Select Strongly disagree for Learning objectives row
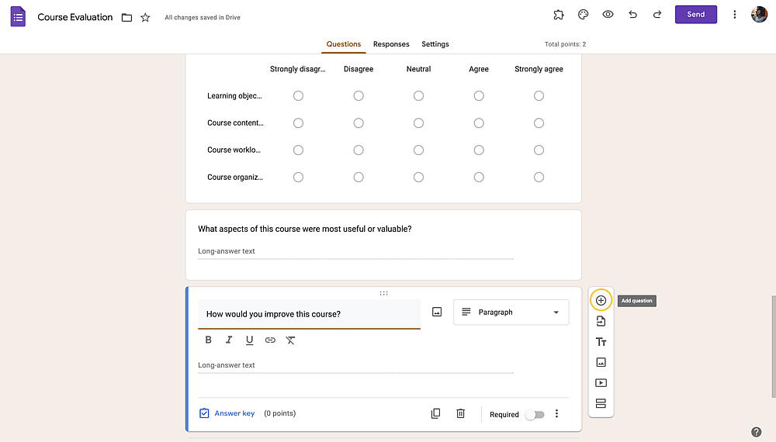 (x=298, y=96)
